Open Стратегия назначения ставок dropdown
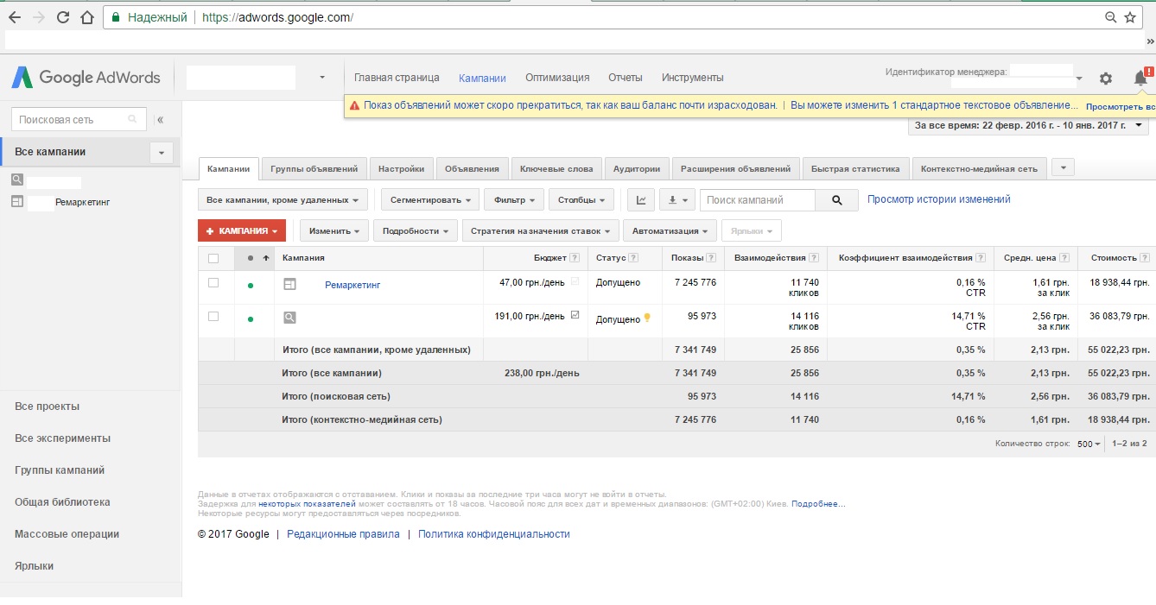This screenshot has height=605, width=1156. click(x=542, y=231)
